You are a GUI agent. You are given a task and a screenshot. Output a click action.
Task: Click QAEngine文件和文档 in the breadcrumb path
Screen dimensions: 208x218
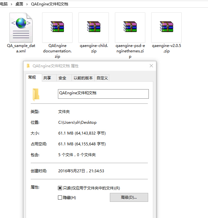pos(49,4)
